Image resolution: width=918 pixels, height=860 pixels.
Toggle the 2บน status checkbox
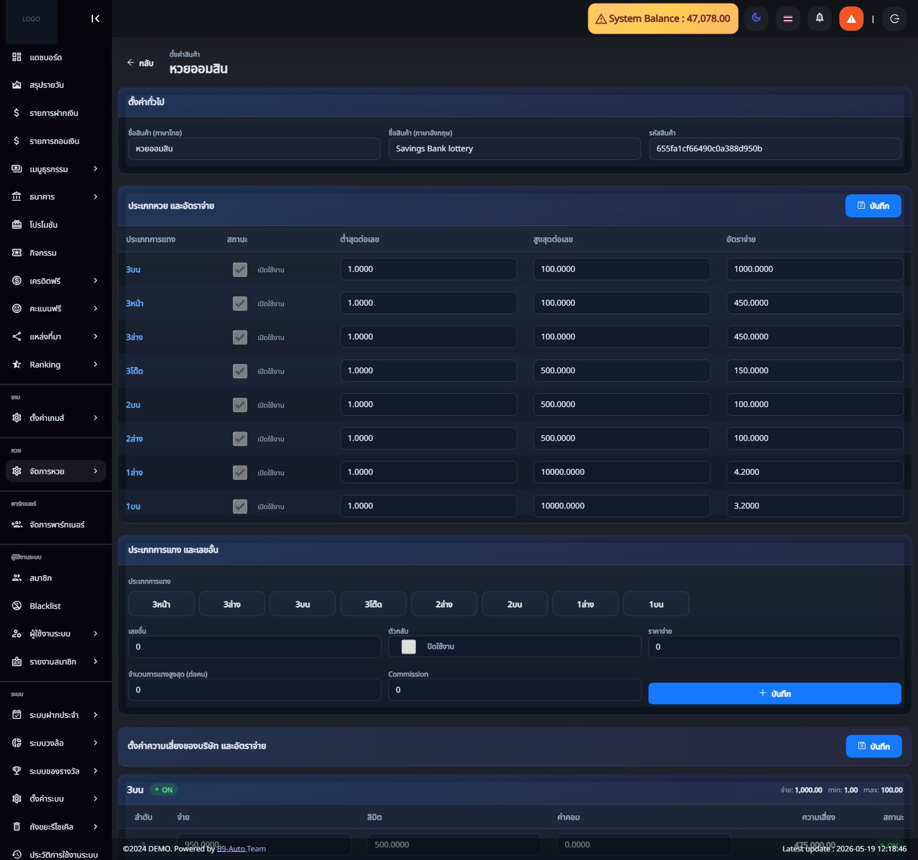(x=240, y=405)
